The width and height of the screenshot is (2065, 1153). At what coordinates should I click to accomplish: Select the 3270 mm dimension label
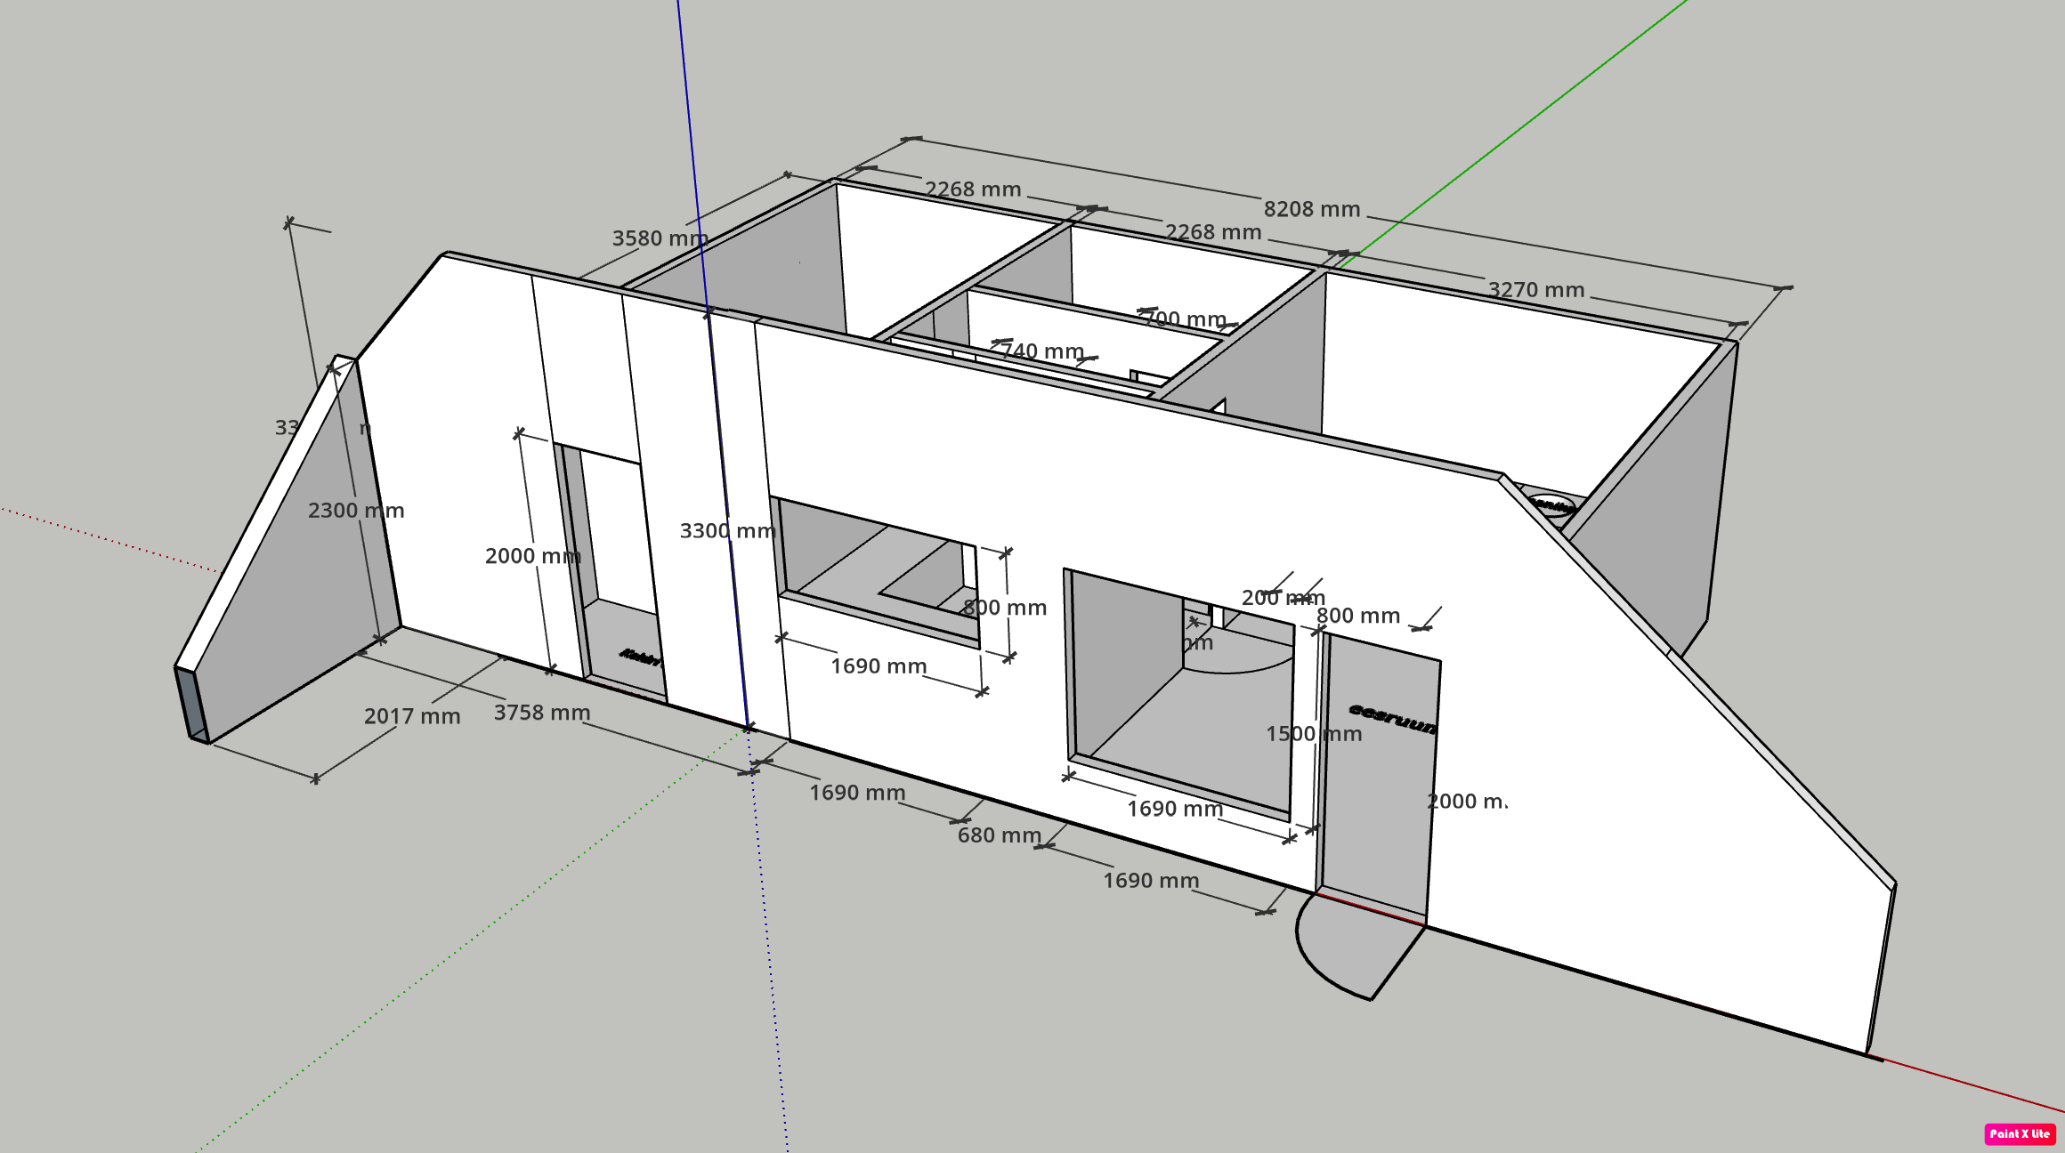(x=1536, y=290)
